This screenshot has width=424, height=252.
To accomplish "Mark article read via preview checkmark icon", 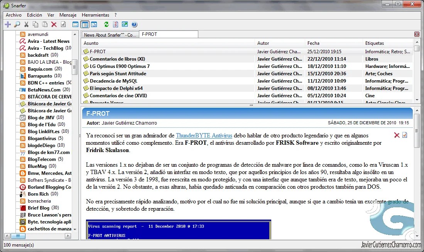I will click(x=405, y=135).
